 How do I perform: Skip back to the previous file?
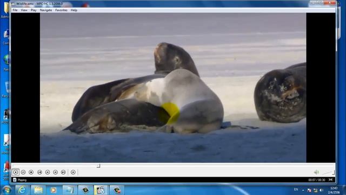(39, 172)
